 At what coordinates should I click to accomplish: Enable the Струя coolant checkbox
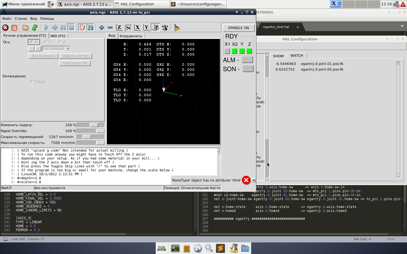click(32, 82)
